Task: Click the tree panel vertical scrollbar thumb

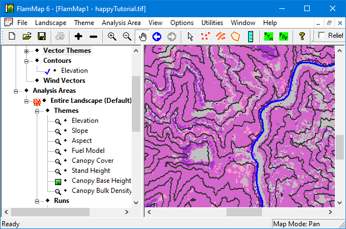Action: pos(136,104)
